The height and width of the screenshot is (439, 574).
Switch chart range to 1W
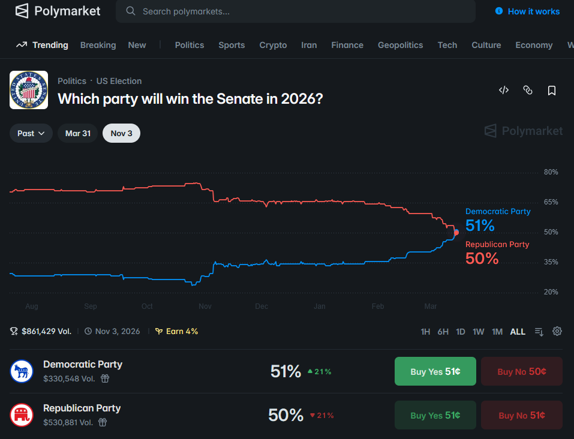pos(478,332)
